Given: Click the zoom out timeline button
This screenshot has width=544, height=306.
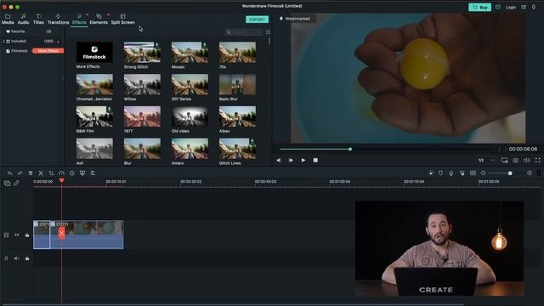Looking at the screenshot, I should (484, 173).
